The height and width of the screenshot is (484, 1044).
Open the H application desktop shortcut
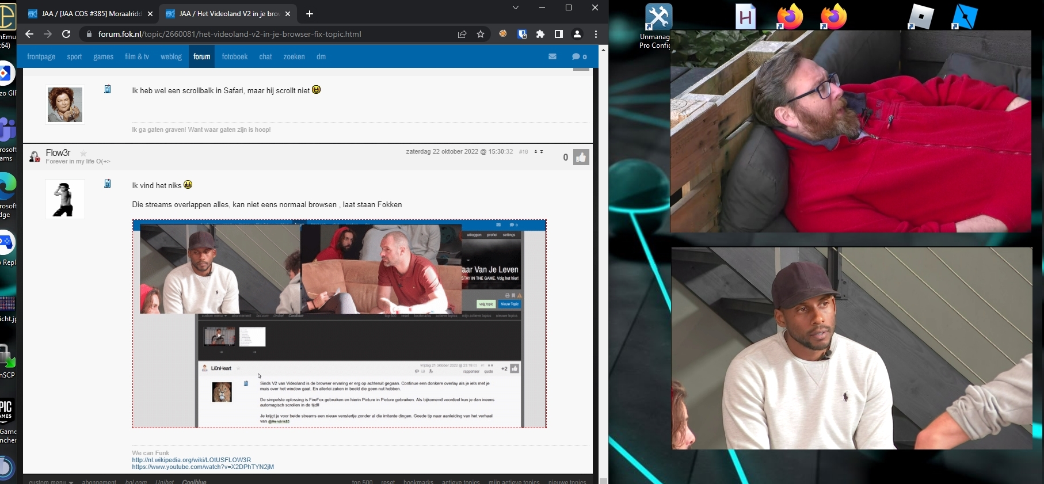pos(746,17)
